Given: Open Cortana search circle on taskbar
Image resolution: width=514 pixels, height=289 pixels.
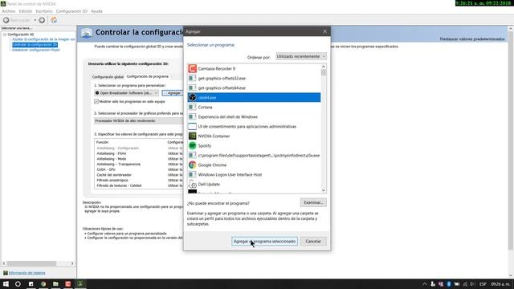Looking at the screenshot, I should tap(18, 283).
